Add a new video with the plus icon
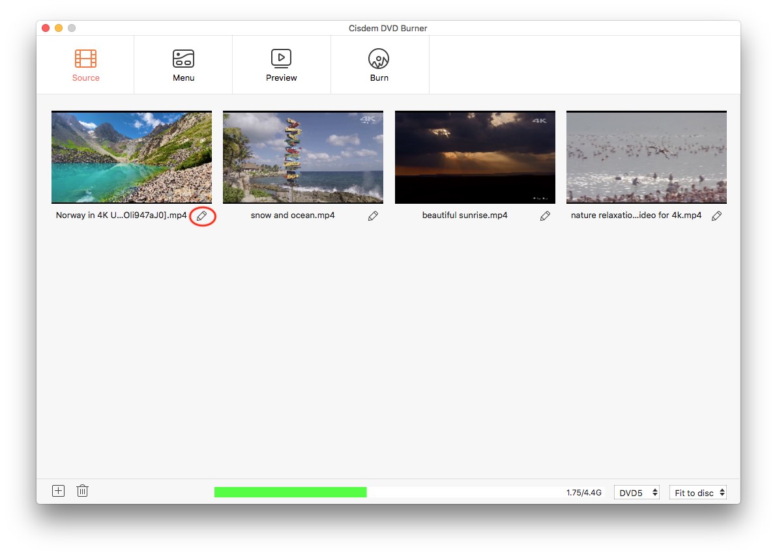This screenshot has height=556, width=777. (59, 491)
